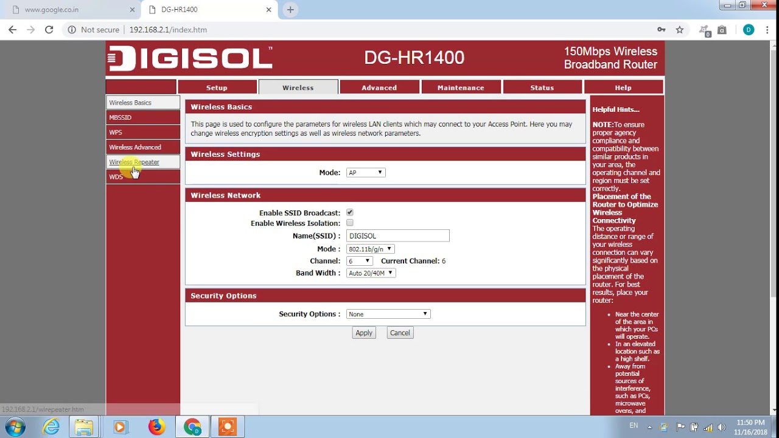Open Wireless Basics in sidebar

click(143, 103)
